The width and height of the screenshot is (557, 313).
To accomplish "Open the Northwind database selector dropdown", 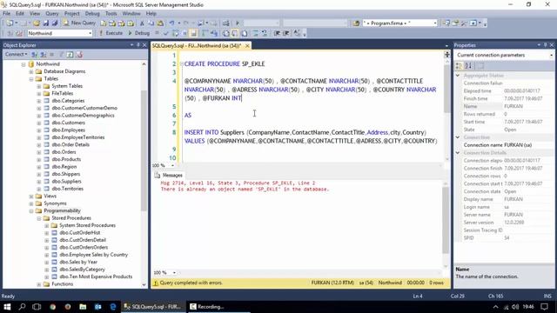I will click(90, 33).
